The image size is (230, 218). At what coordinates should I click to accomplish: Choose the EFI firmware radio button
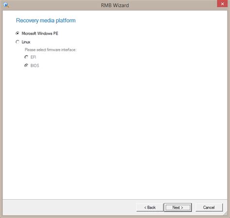click(x=26, y=57)
